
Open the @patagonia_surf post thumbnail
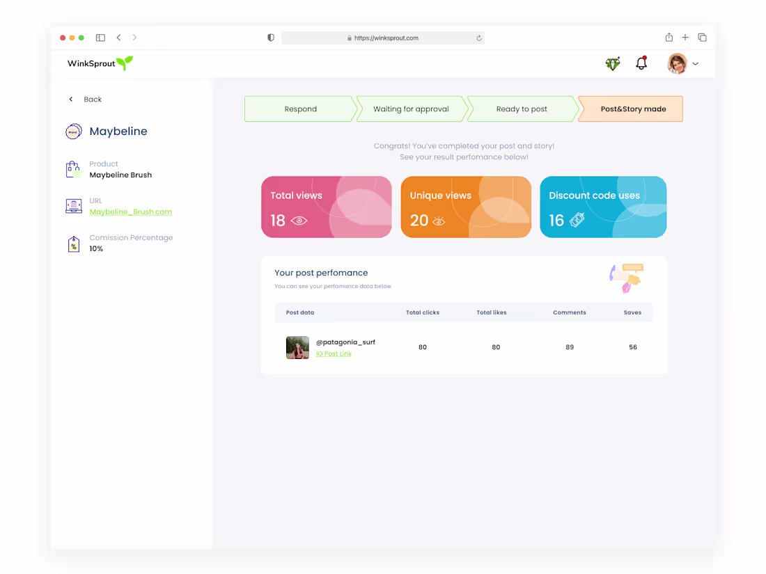point(297,347)
